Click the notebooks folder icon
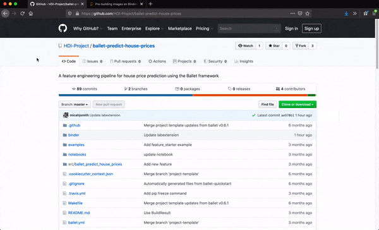Image resolution: width=379 pixels, height=230 pixels. 65,154
